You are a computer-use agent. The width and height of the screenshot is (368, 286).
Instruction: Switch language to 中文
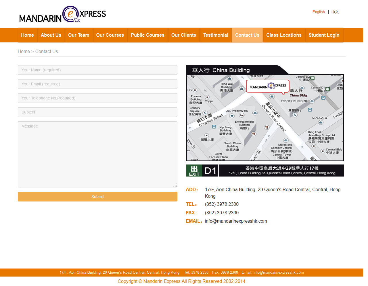[335, 12]
